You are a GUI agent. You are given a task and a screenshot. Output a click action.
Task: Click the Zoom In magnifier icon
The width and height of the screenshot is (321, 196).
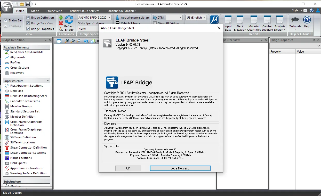tap(67, 41)
